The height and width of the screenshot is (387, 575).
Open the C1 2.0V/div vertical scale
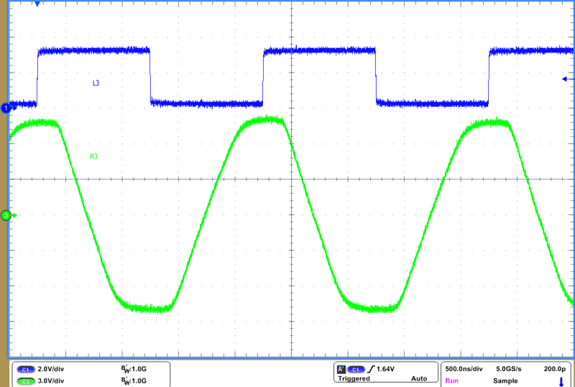[52, 369]
